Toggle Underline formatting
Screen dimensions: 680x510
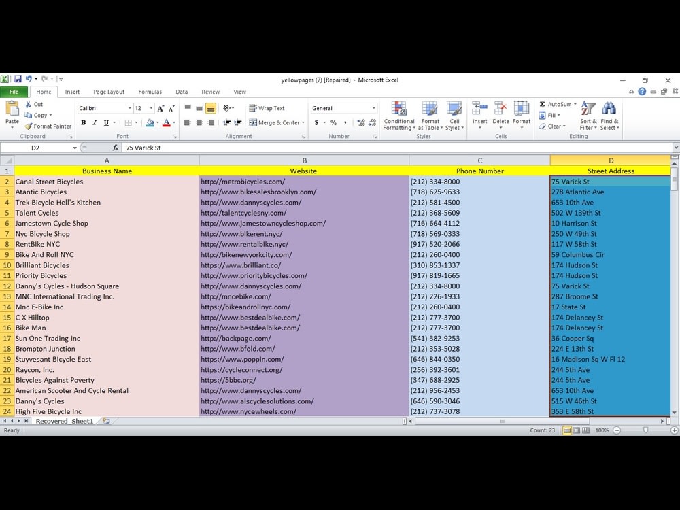point(106,122)
